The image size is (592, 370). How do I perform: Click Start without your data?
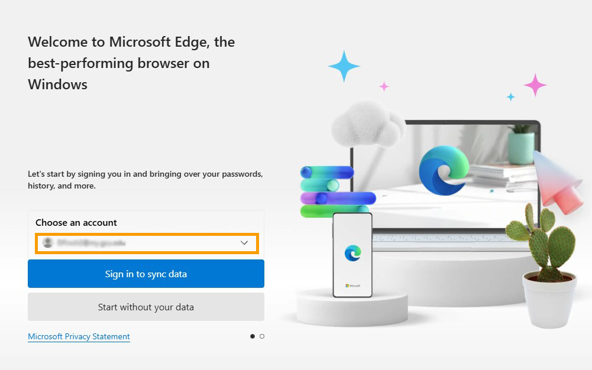coord(146,307)
